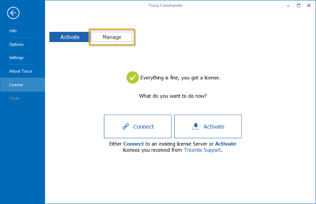The height and width of the screenshot is (204, 316).
Task: Minimize the Tosca Commander window
Action: pos(288,6)
